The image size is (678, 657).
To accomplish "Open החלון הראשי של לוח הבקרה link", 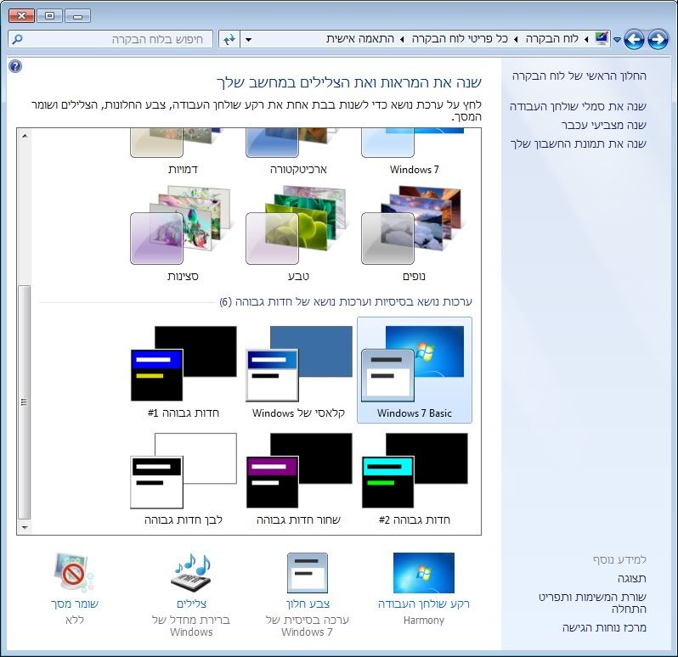I will 579,76.
